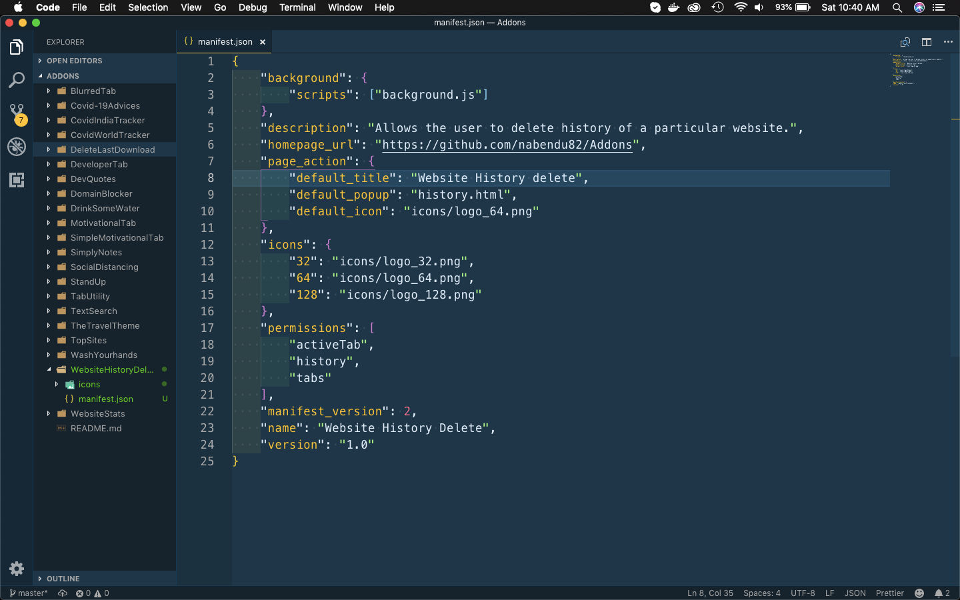The height and width of the screenshot is (600, 960).
Task: Open the errors and warnings counter
Action: point(92,593)
